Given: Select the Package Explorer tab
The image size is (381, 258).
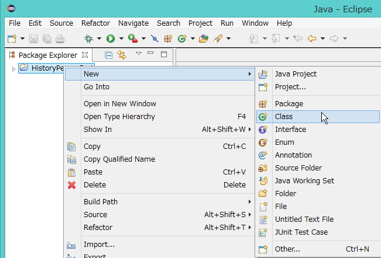Looking at the screenshot, I should [x=48, y=55].
